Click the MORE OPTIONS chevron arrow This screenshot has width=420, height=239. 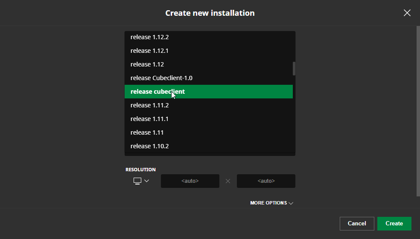[291, 203]
